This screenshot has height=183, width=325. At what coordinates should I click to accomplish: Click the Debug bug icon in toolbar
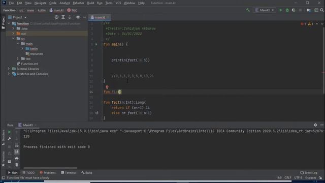[287, 10]
